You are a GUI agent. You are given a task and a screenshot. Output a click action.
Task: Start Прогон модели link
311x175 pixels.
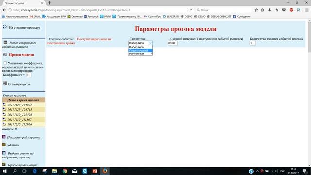21,55
